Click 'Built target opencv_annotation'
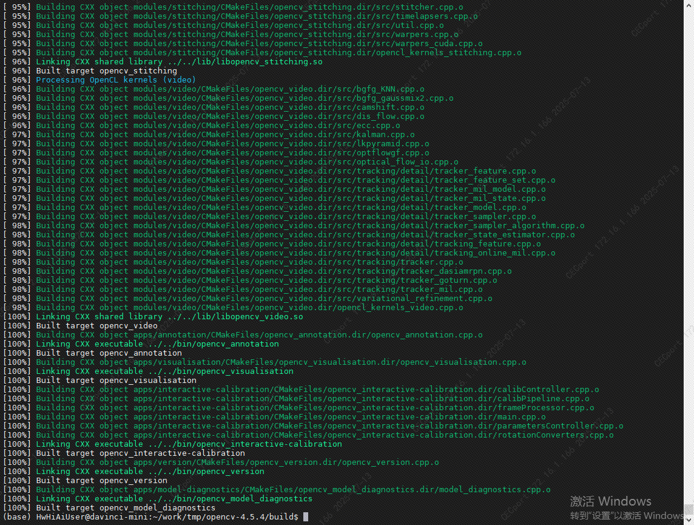This screenshot has height=525, width=694. [x=109, y=353]
